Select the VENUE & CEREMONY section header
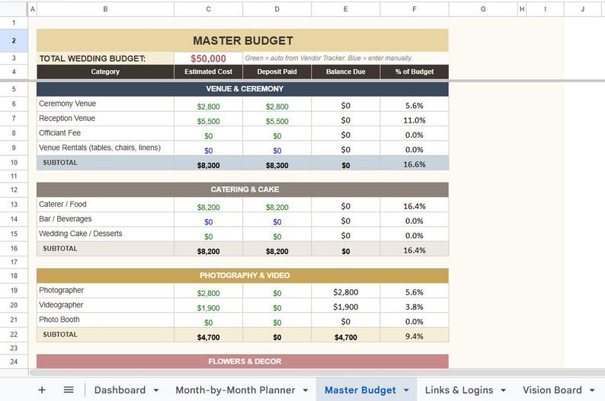This screenshot has width=605, height=401. point(243,89)
